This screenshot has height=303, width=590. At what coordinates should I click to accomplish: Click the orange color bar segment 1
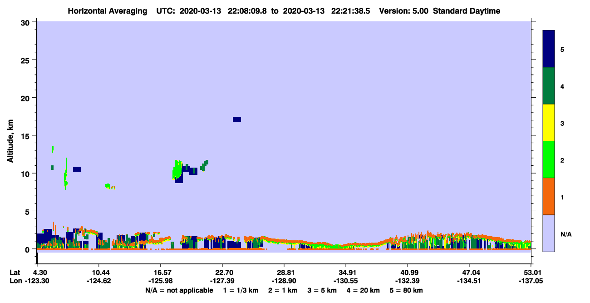(x=549, y=196)
